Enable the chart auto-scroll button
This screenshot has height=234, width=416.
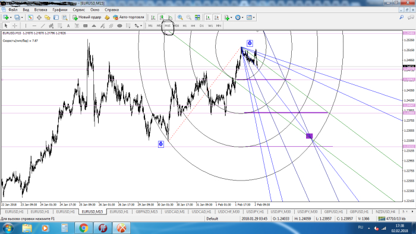[208, 17]
